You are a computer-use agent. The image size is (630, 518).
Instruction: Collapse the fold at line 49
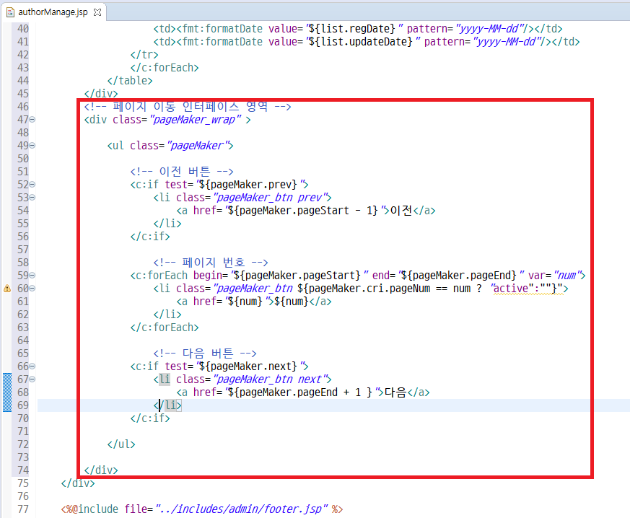pos(32,145)
